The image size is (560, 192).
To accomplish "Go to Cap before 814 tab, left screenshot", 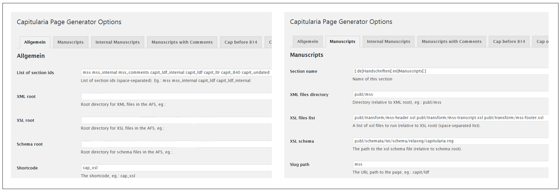I will click(x=241, y=42).
